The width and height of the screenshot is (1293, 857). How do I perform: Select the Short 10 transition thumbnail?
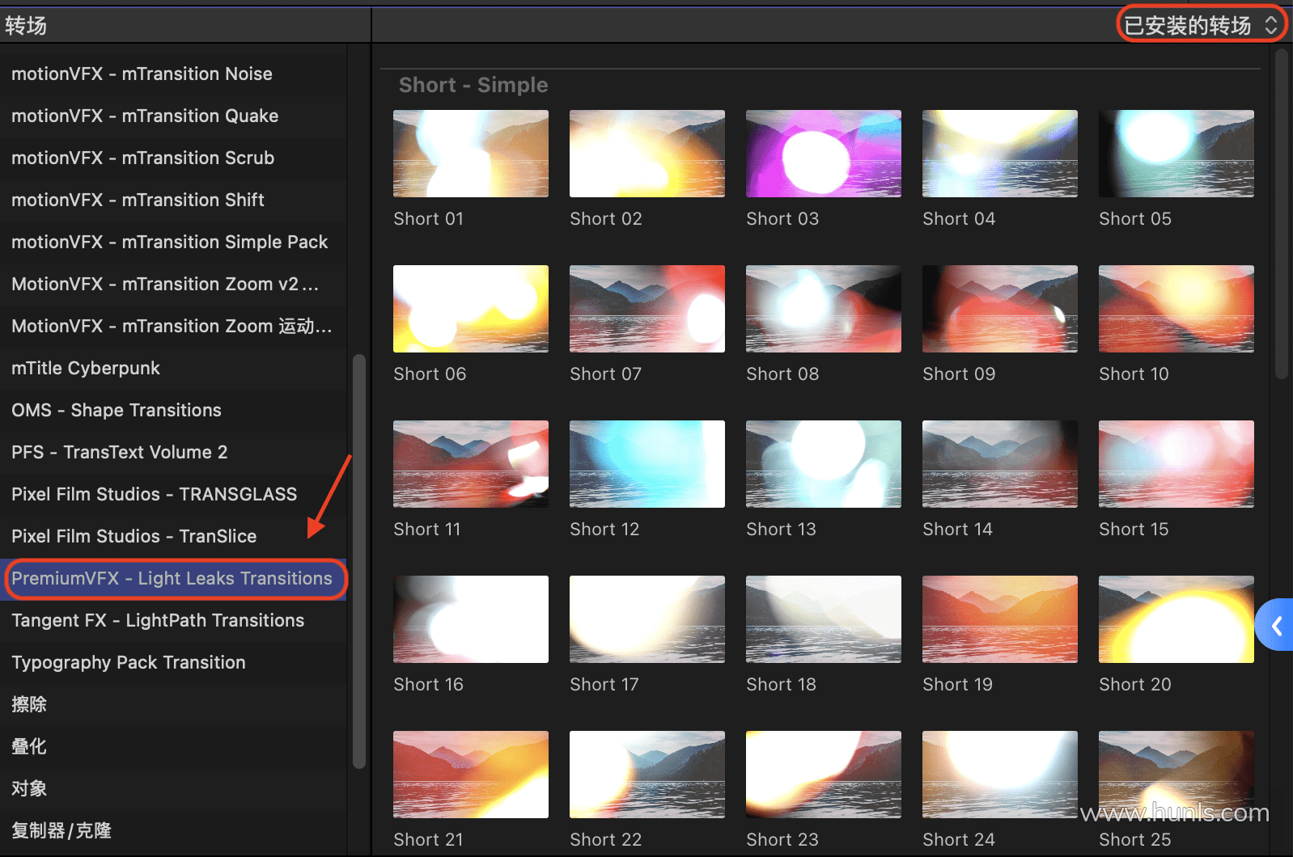click(x=1176, y=309)
